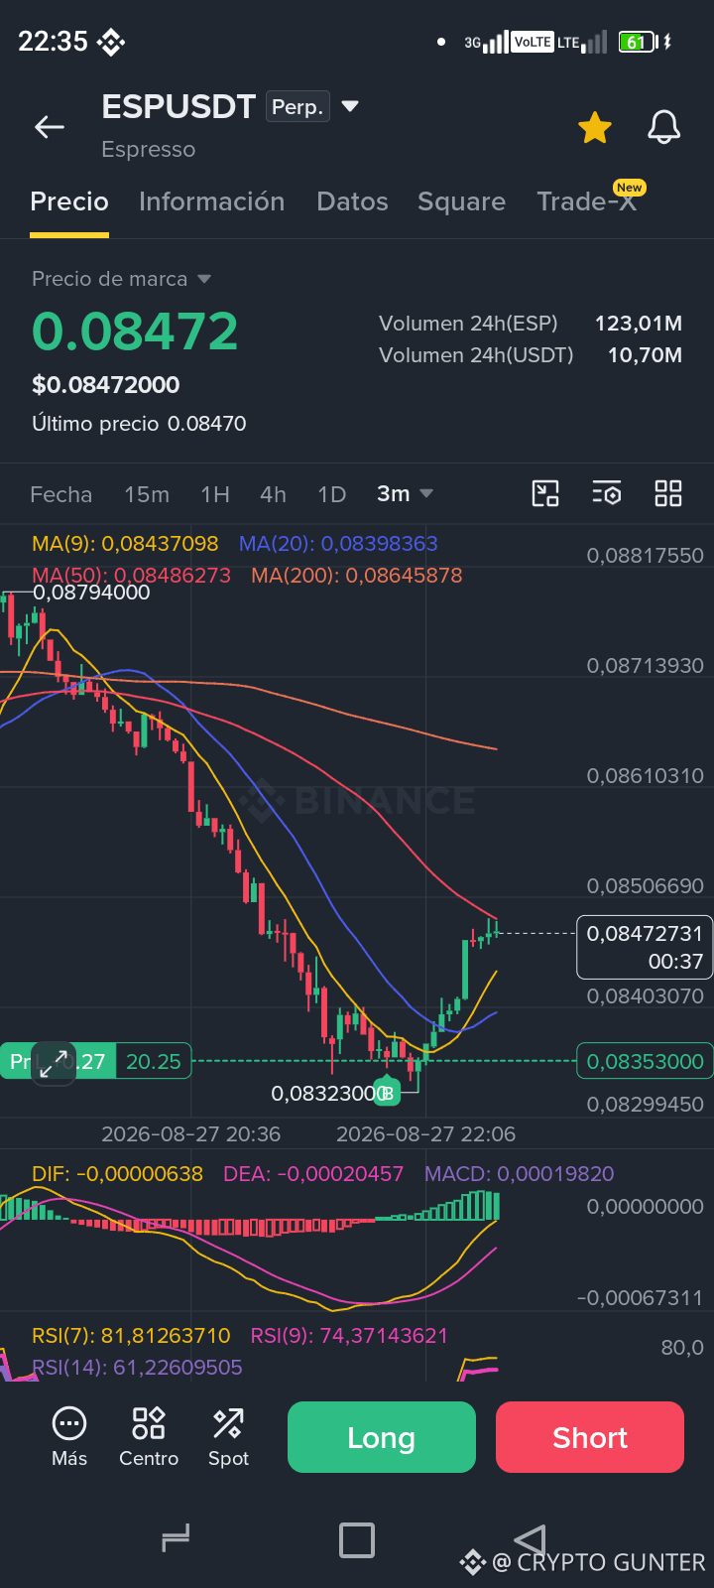714x1588 pixels.
Task: Tap the MA(20) indicator value
Action: point(338,544)
